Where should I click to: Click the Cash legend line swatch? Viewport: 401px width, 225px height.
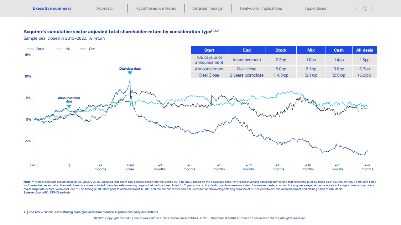[83, 49]
